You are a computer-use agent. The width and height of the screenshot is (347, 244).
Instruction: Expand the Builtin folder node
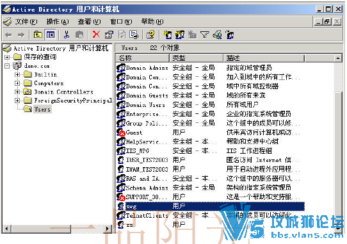coord(17,74)
